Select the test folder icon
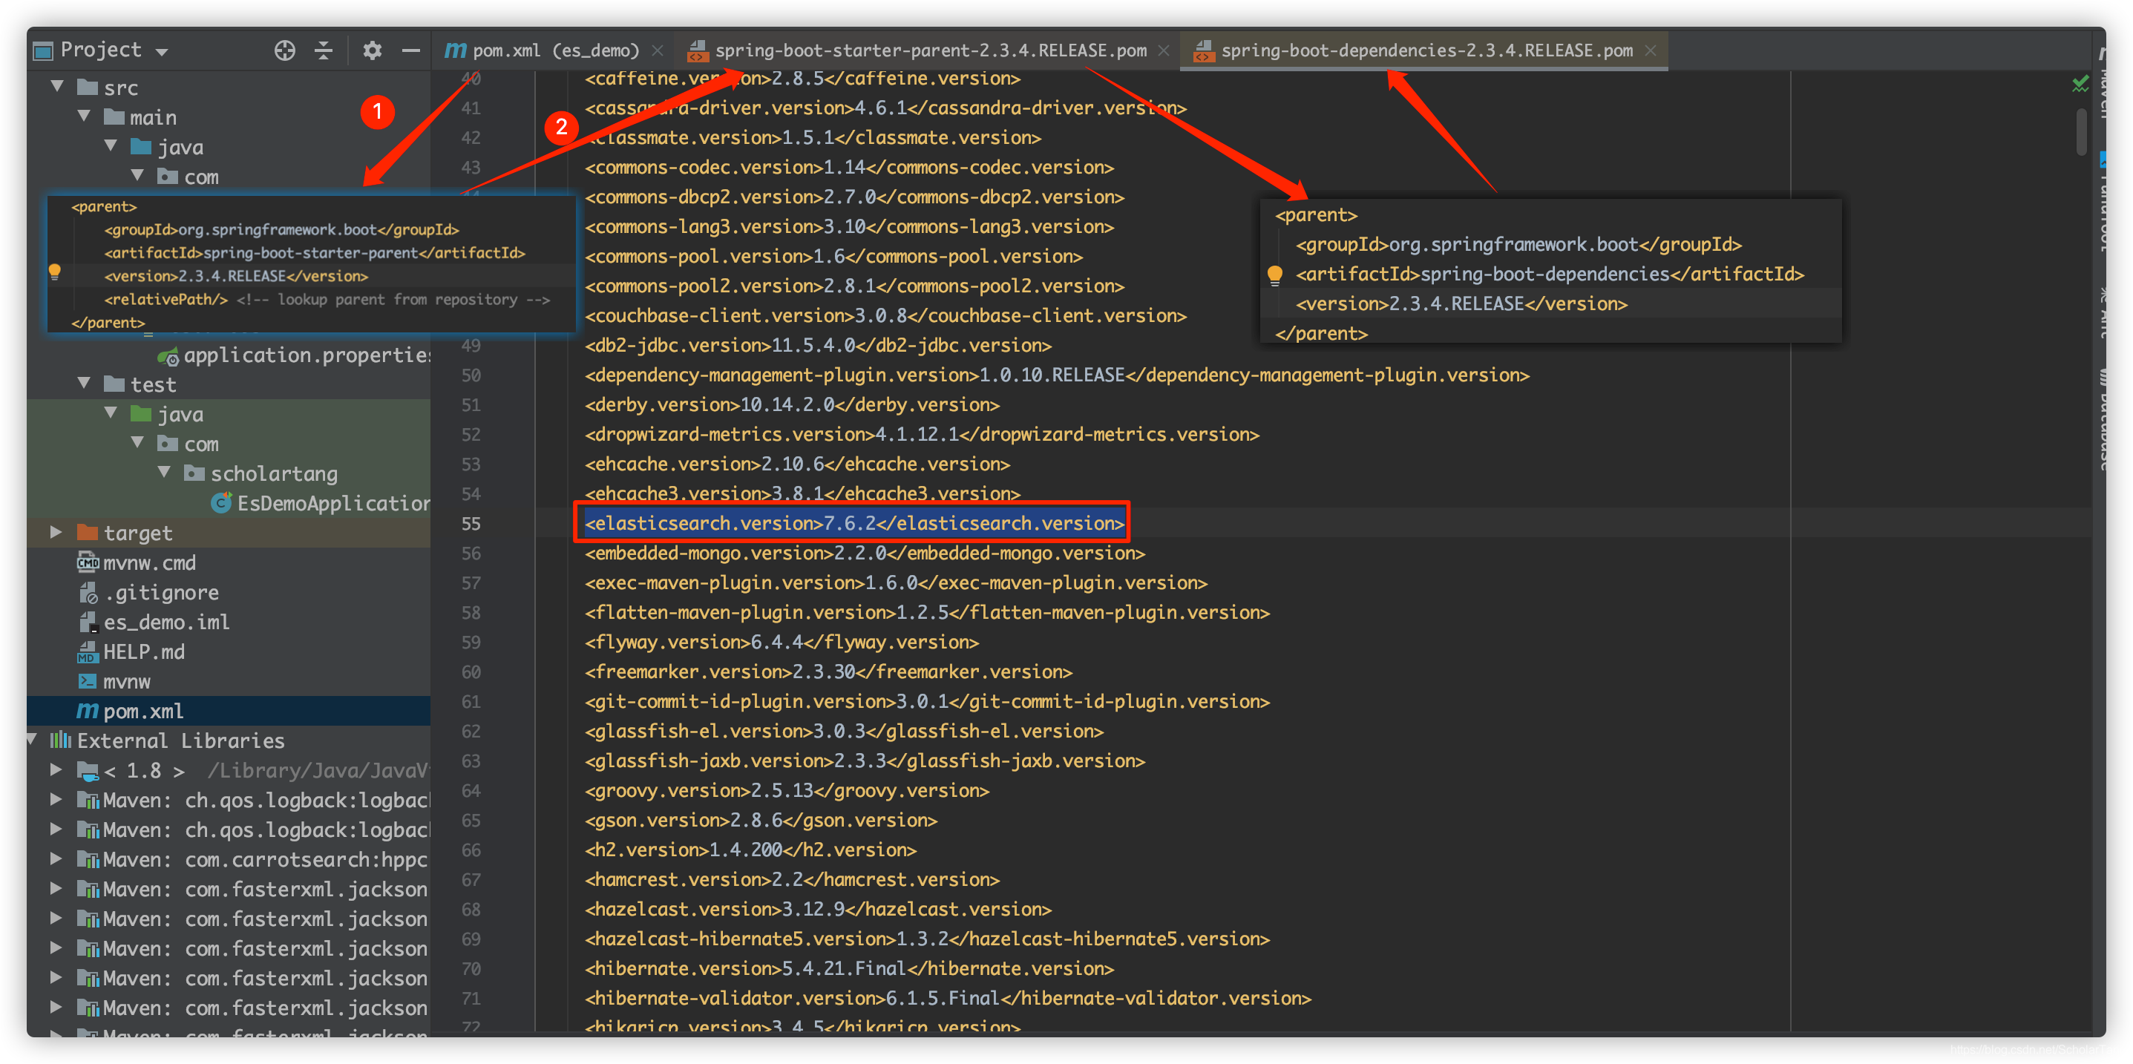The image size is (2133, 1064). click(114, 384)
